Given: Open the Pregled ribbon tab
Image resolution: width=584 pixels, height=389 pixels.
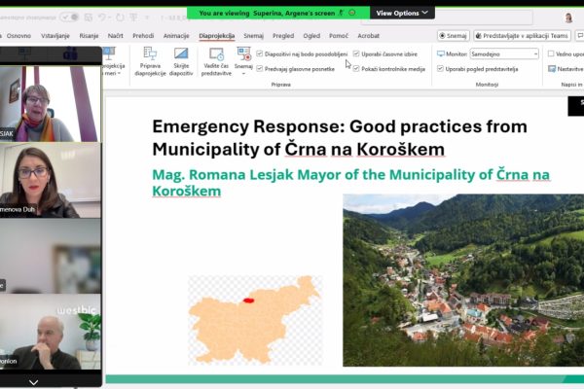Looking at the screenshot, I should click(283, 35).
